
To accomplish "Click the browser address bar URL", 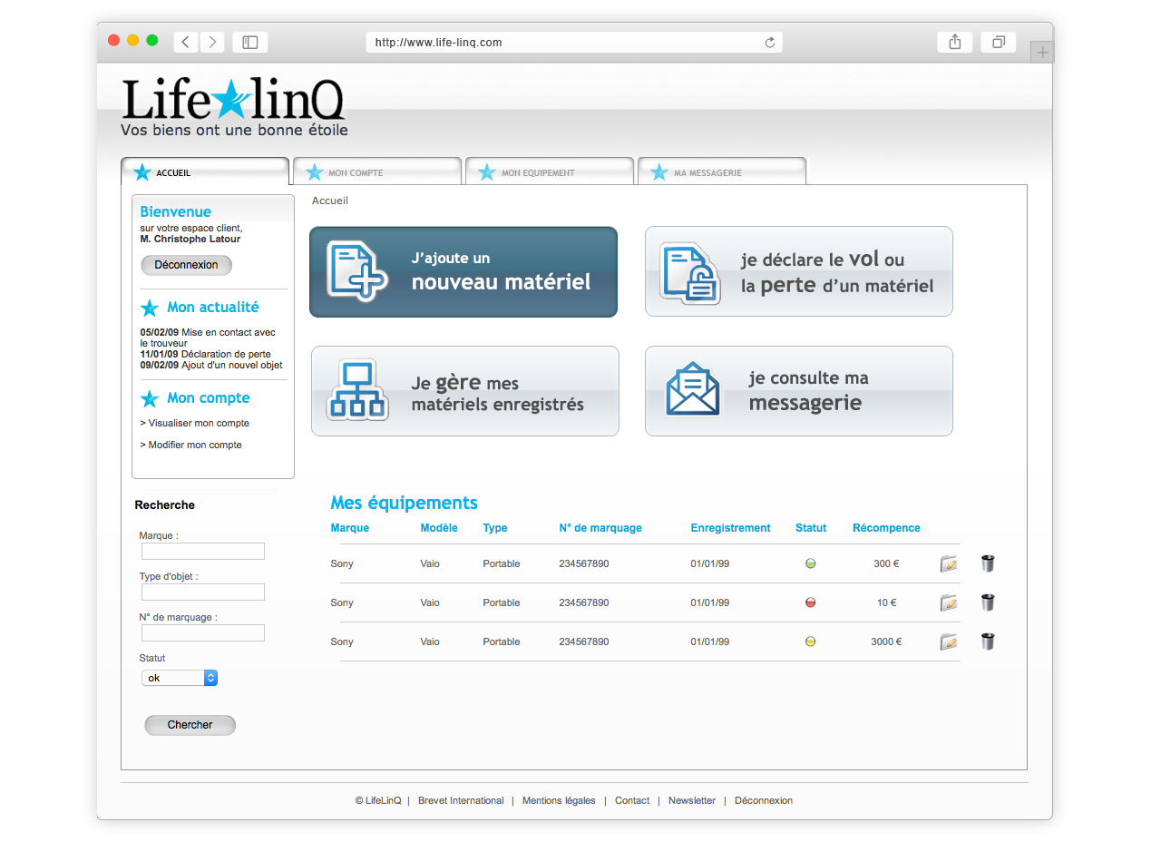I will coord(574,43).
